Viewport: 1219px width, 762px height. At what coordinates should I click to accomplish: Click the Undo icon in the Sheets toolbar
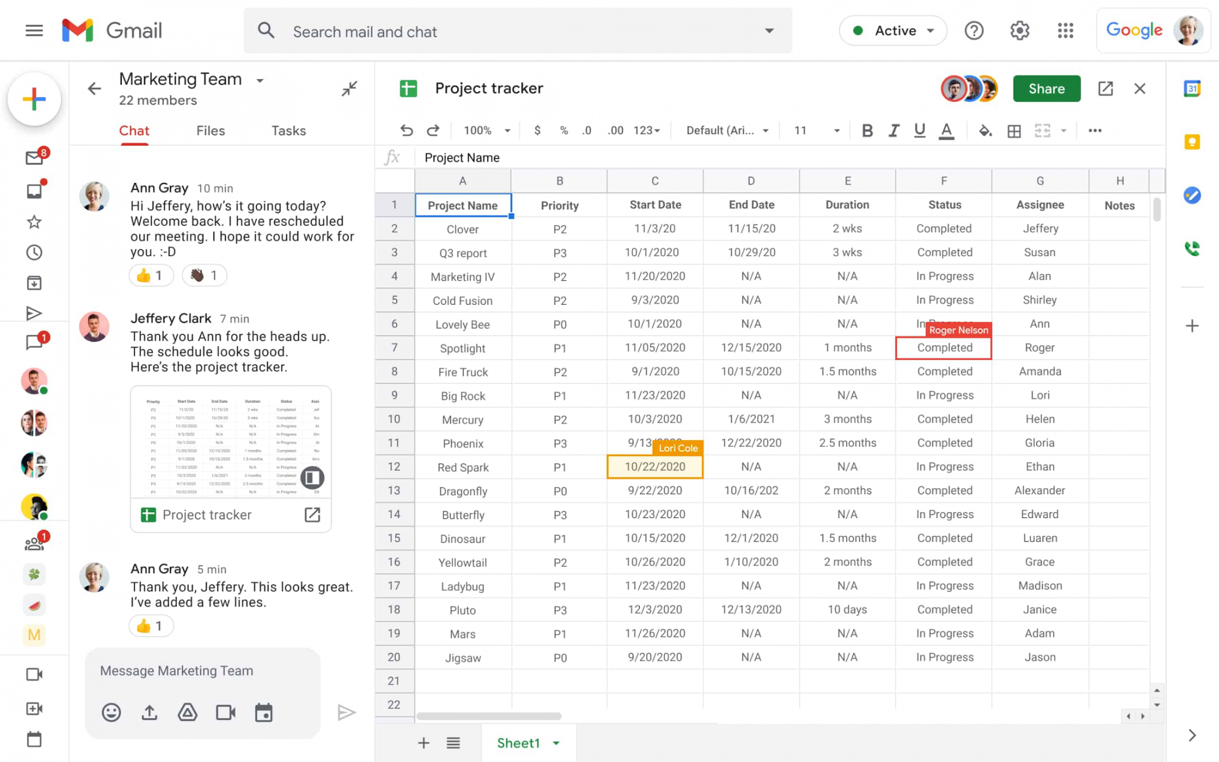point(407,130)
